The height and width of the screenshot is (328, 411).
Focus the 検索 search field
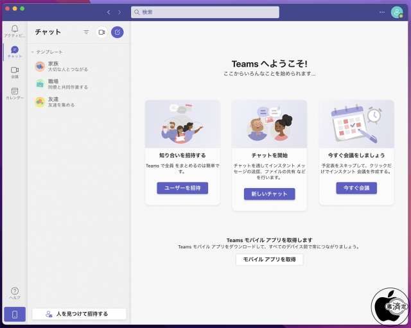point(205,12)
